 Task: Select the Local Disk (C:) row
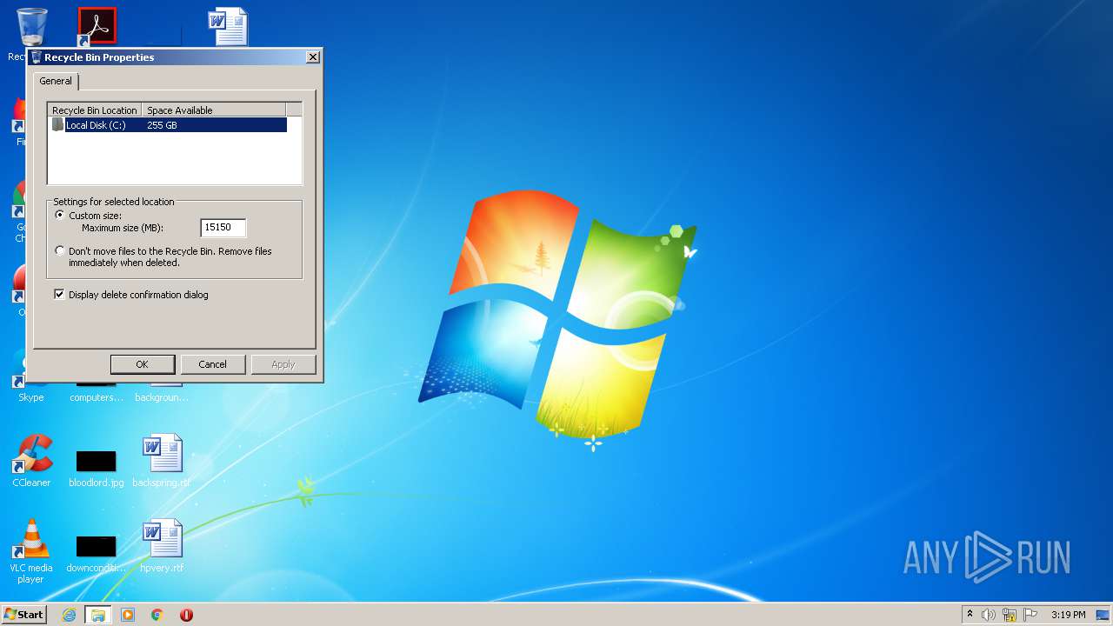(x=169, y=125)
